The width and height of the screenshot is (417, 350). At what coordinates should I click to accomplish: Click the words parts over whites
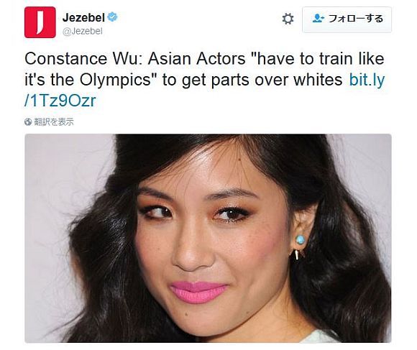277,80
